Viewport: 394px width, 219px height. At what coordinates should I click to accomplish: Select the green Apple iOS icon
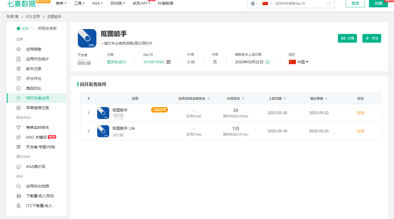(19, 28)
